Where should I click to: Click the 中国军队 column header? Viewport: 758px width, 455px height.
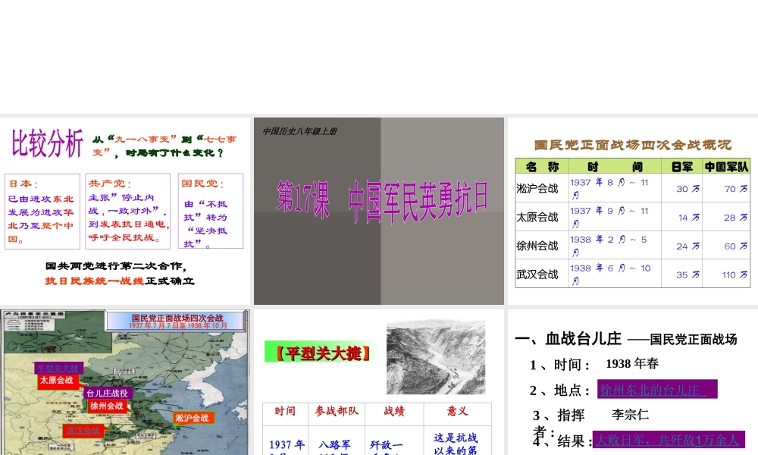point(726,166)
